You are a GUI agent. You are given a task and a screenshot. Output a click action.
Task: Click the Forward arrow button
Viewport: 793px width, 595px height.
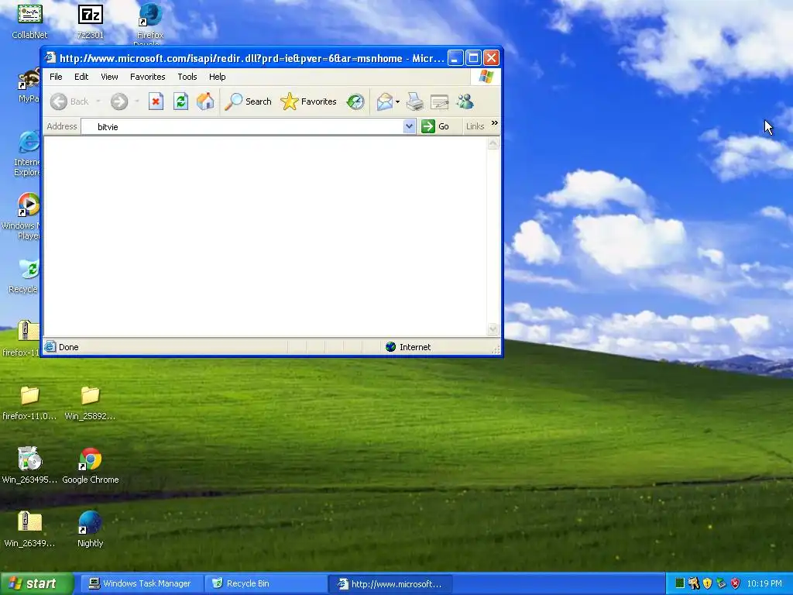119,101
